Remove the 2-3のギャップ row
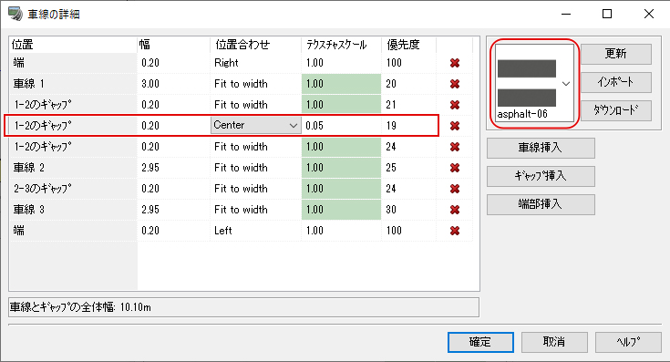The image size is (670, 362). [x=455, y=189]
